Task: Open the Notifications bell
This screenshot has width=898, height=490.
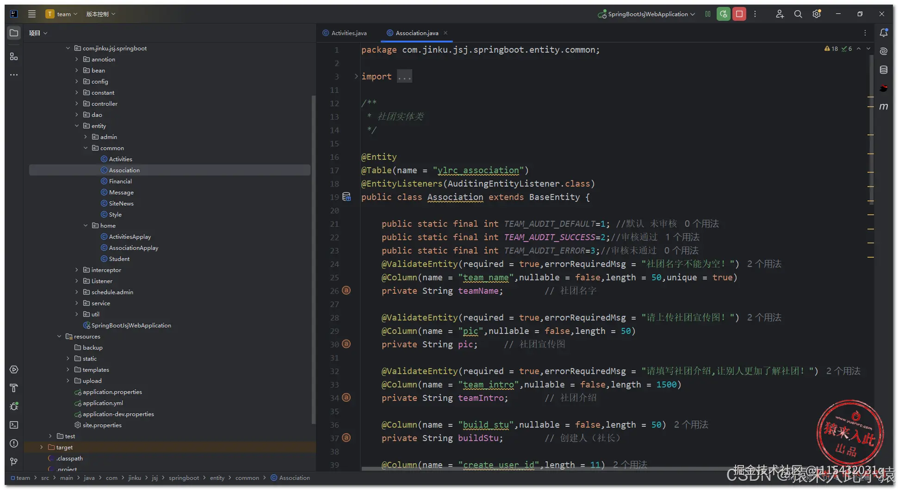Action: point(884,33)
